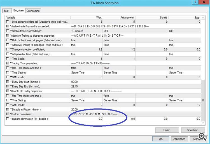
Task: Click 'DISABLE-ORDERS-IF-SPREAD-EXCEEDED' text
Action: (110, 26)
